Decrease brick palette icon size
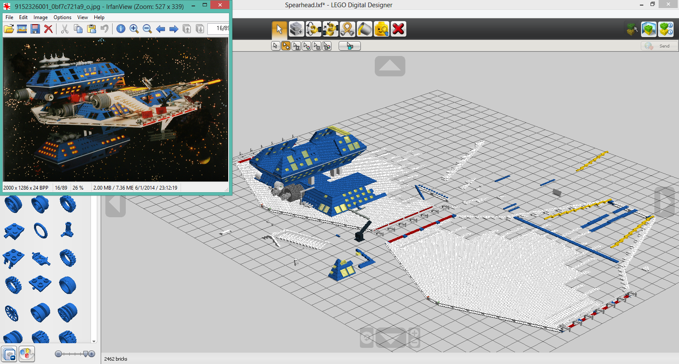The width and height of the screenshot is (679, 364). [59, 354]
